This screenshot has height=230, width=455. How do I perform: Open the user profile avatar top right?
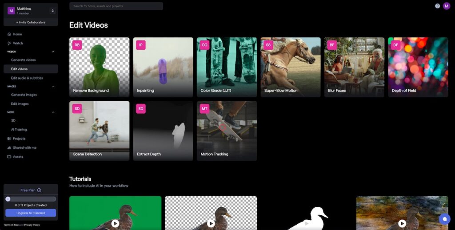pyautogui.click(x=446, y=6)
